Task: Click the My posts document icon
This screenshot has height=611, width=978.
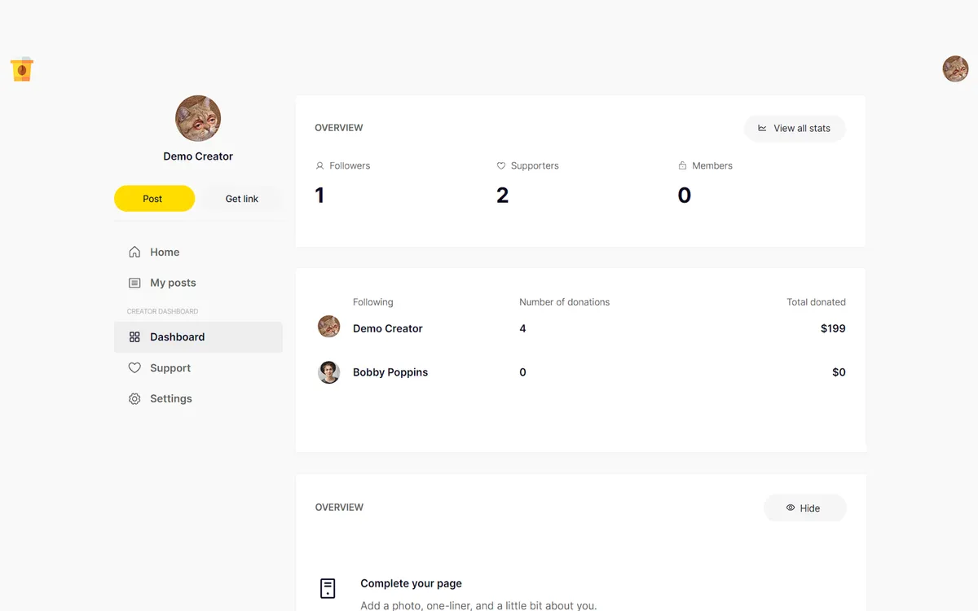Action: point(134,283)
